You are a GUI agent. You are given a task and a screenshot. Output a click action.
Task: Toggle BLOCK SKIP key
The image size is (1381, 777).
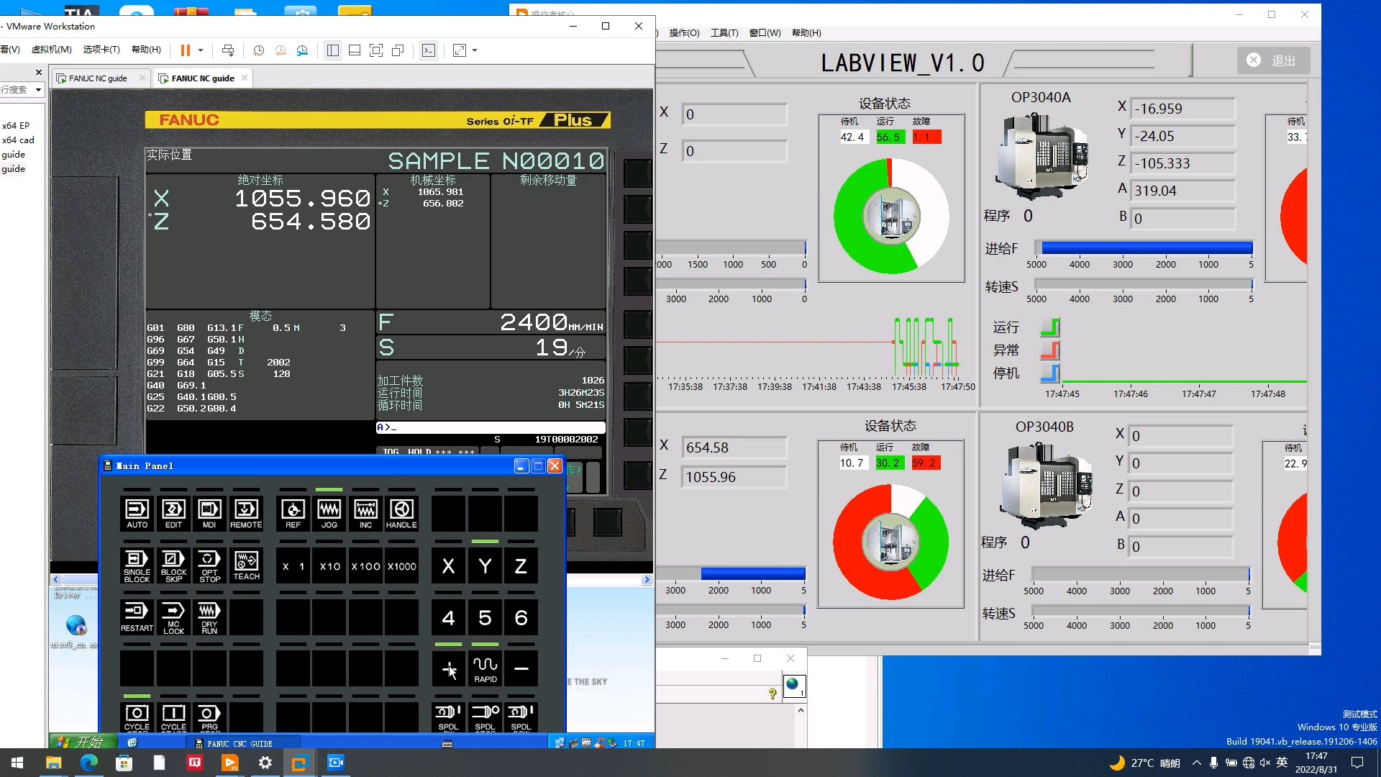click(173, 565)
